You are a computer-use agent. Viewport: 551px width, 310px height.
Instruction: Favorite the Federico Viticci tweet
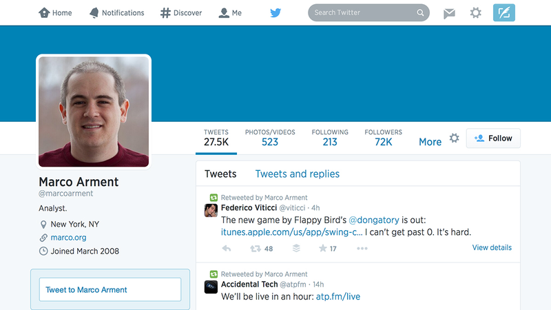tap(322, 249)
